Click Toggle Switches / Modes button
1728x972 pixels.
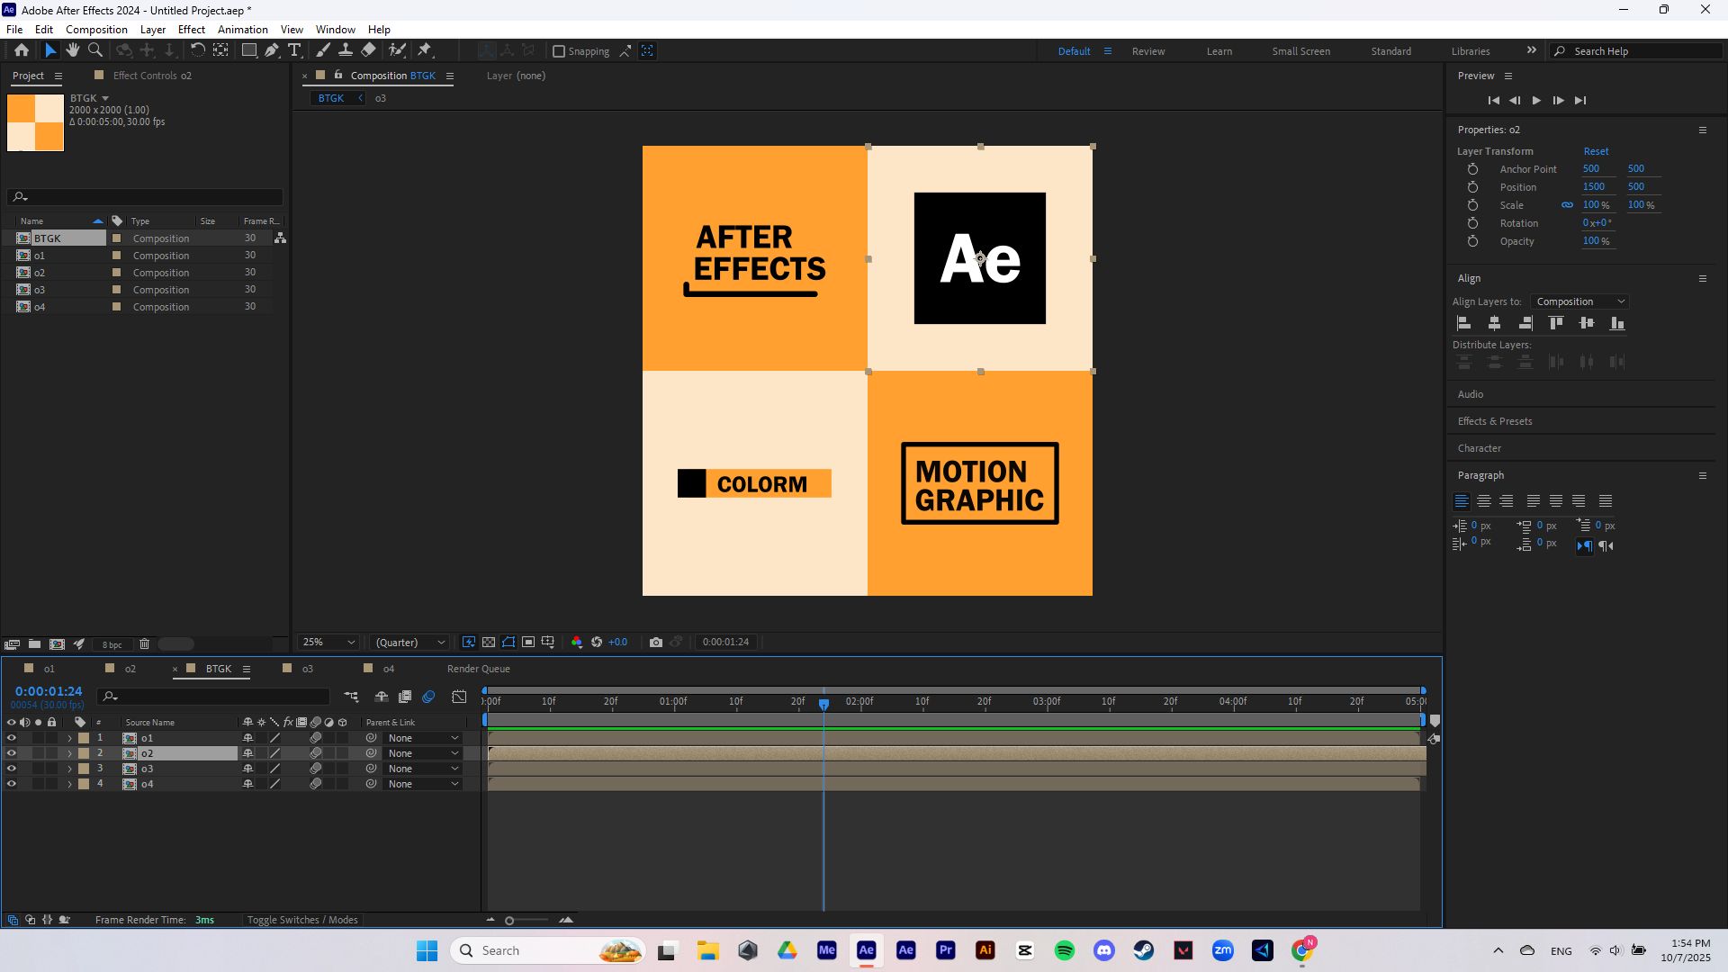302,920
